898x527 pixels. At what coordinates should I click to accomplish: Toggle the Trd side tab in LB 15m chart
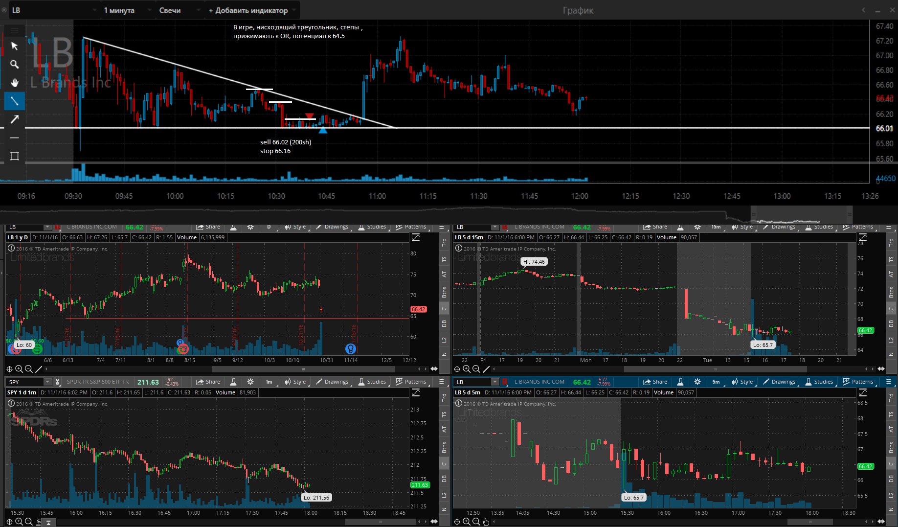click(891, 242)
